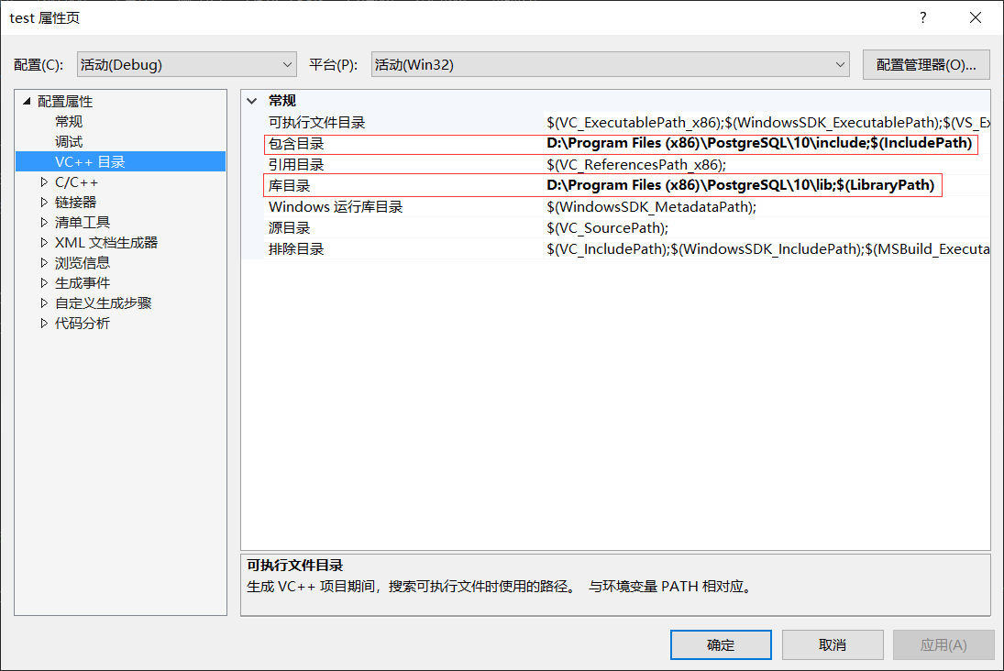Expand the C/C++ tree node
Image resolution: width=1004 pixels, height=671 pixels.
point(43,181)
